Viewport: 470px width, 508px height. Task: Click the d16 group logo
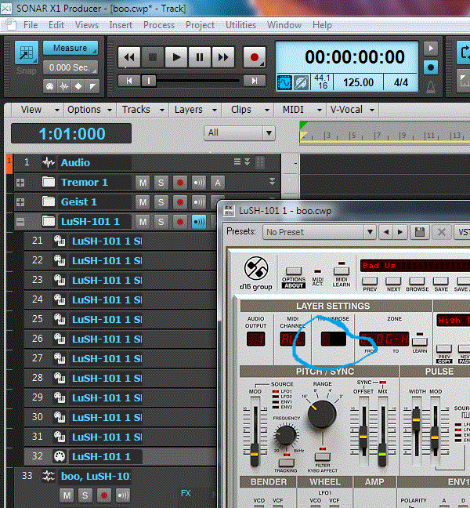coord(257,270)
